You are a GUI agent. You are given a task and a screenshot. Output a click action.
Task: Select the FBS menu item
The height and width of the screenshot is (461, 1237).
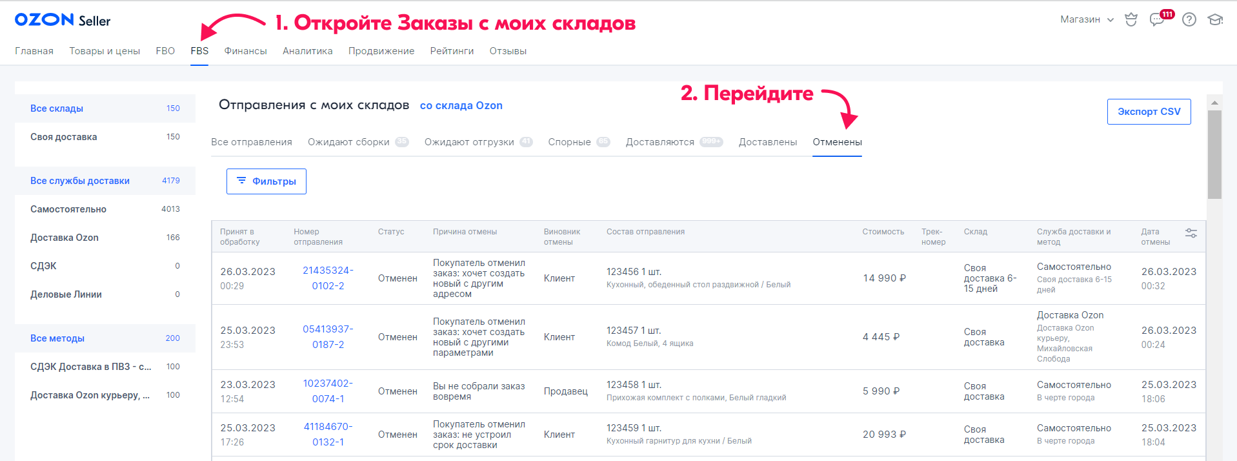[x=199, y=51]
